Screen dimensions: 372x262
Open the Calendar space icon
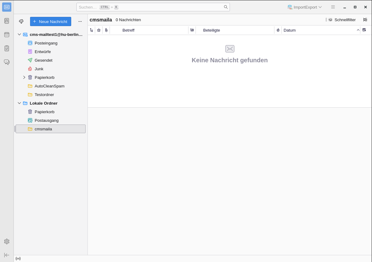click(x=7, y=35)
